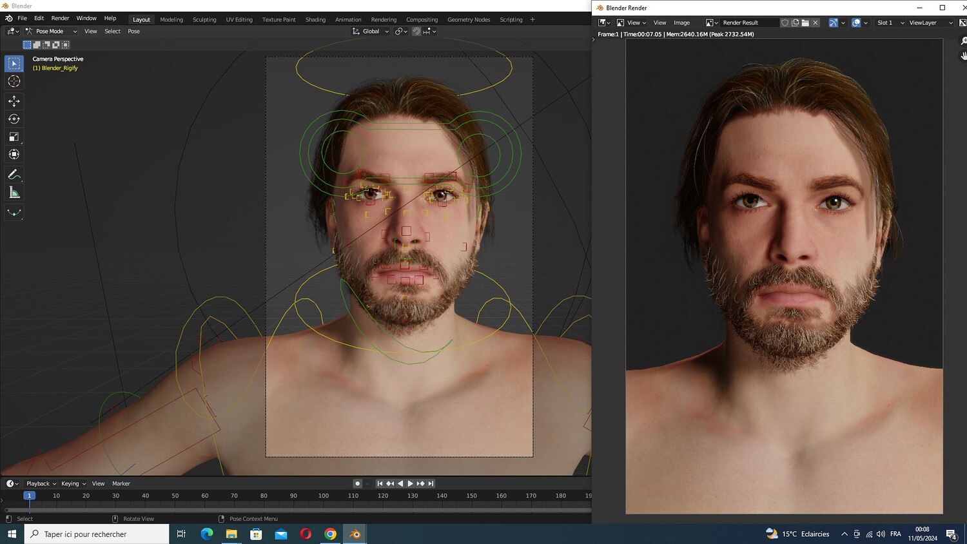This screenshot has width=967, height=544.
Task: Select the Cursor tool in the toolbar
Action: coord(14,81)
